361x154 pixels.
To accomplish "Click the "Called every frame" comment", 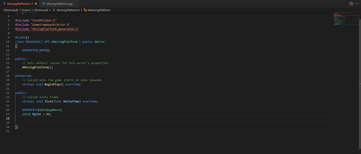I will coord(40,97).
